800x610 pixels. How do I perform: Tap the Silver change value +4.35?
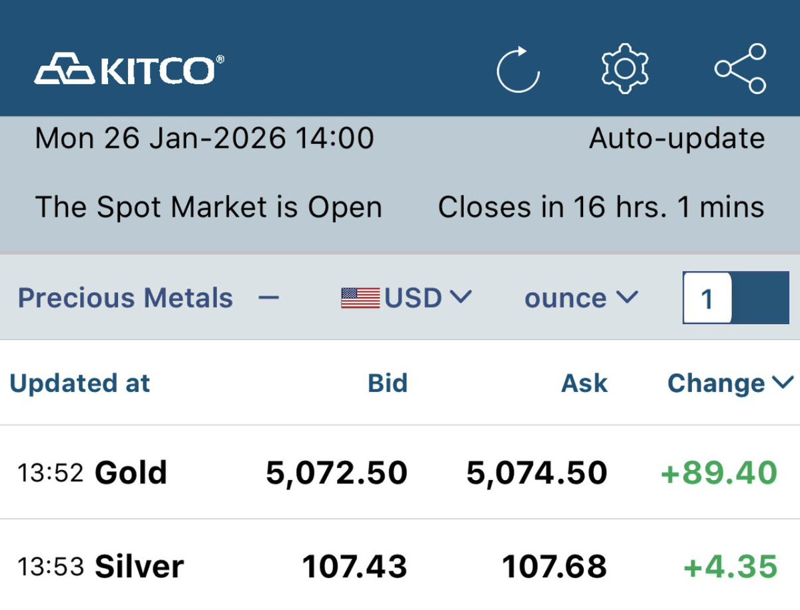point(731,567)
